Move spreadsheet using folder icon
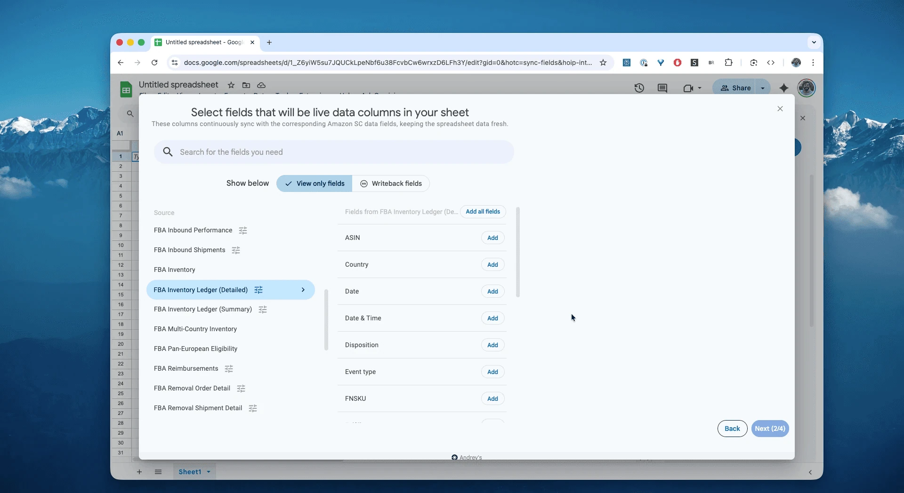 click(x=246, y=85)
